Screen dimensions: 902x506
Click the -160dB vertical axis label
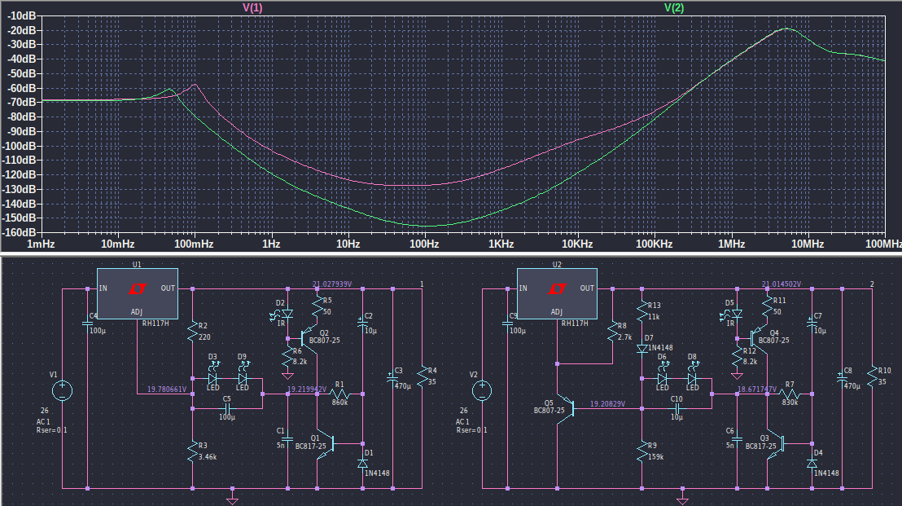pyautogui.click(x=20, y=232)
